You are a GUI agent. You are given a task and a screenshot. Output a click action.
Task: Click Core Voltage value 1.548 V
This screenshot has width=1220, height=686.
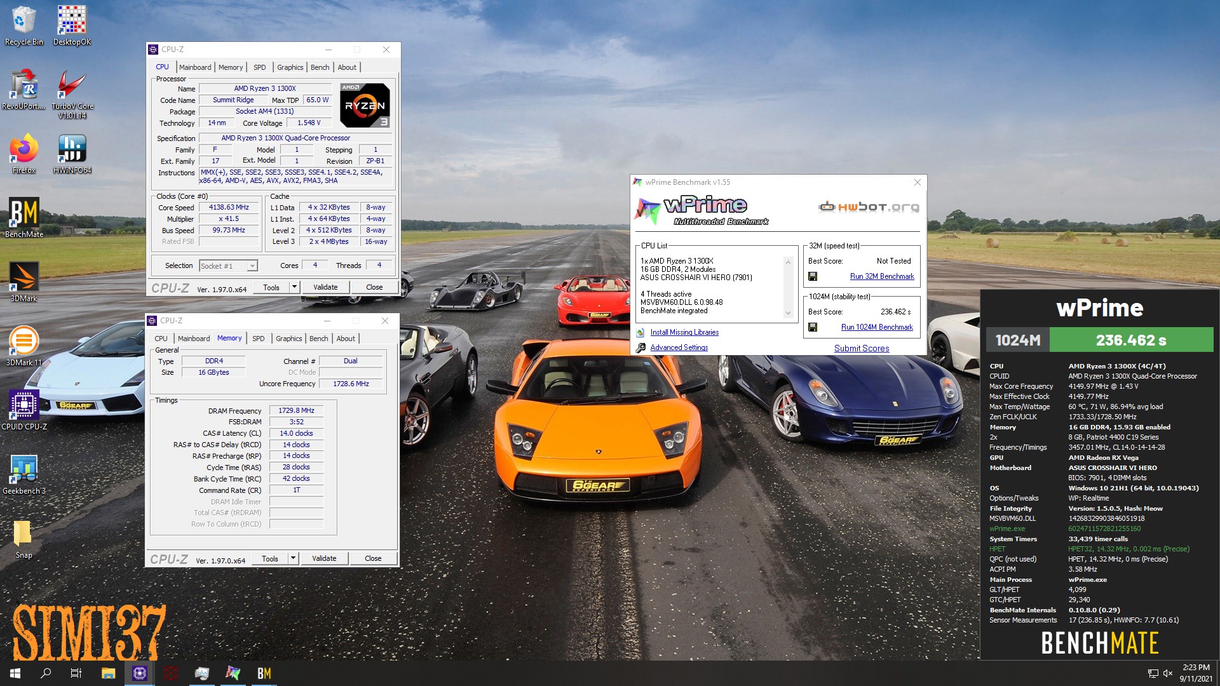coord(309,123)
